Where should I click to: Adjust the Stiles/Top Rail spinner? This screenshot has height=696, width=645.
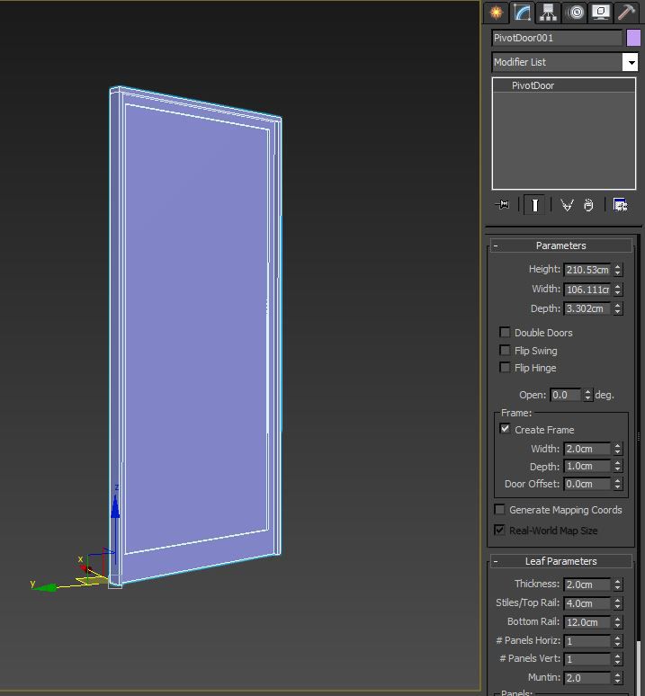point(617,603)
